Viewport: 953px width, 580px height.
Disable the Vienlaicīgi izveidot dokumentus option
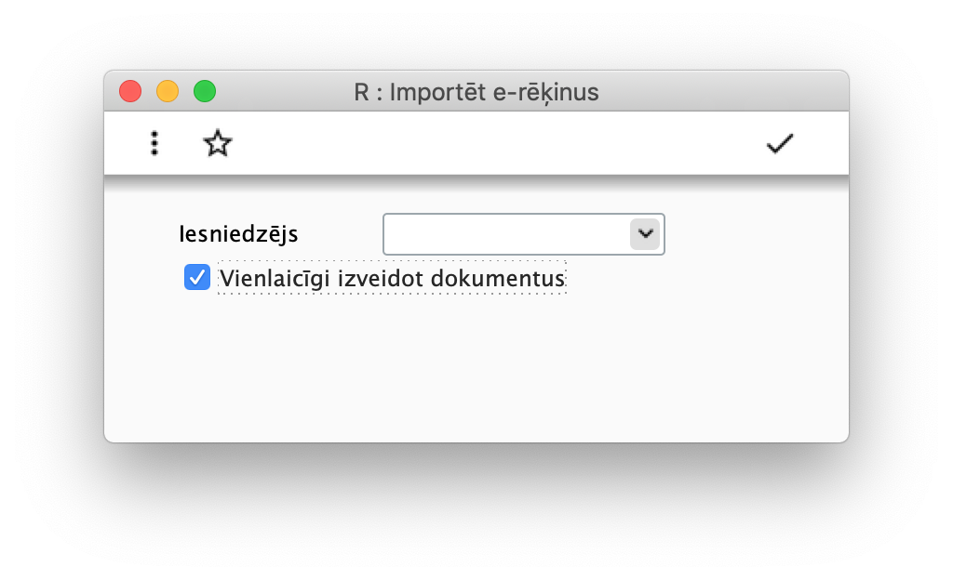tap(196, 276)
